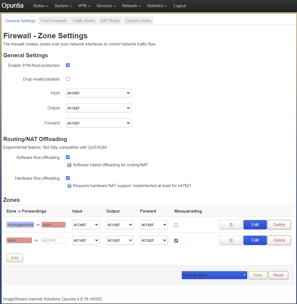Enable masquerading for management zone
The width and height of the screenshot is (297, 304).
click(176, 225)
